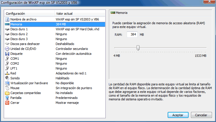216x122 pixels.
Task: Click the 'No instalado' value
Action: point(64,93)
